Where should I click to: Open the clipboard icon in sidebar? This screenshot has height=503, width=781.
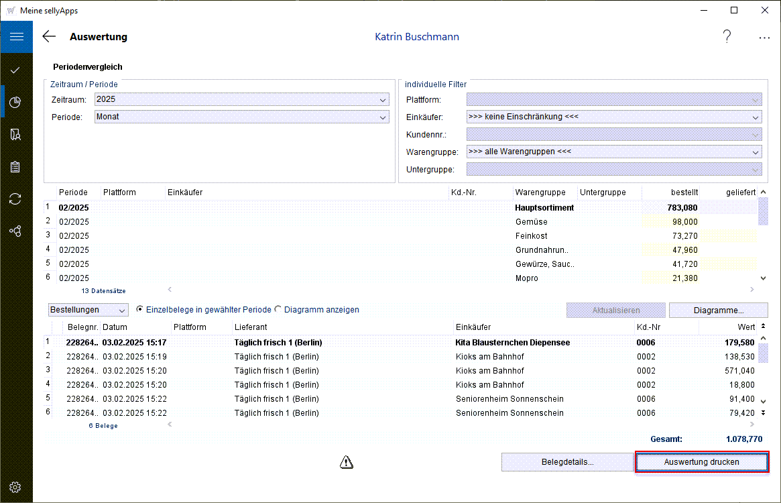coord(15,166)
